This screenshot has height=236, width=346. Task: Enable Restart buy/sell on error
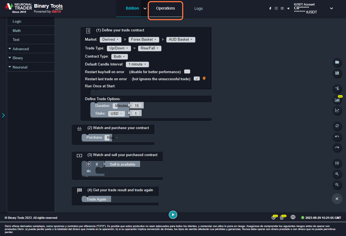point(187,71)
